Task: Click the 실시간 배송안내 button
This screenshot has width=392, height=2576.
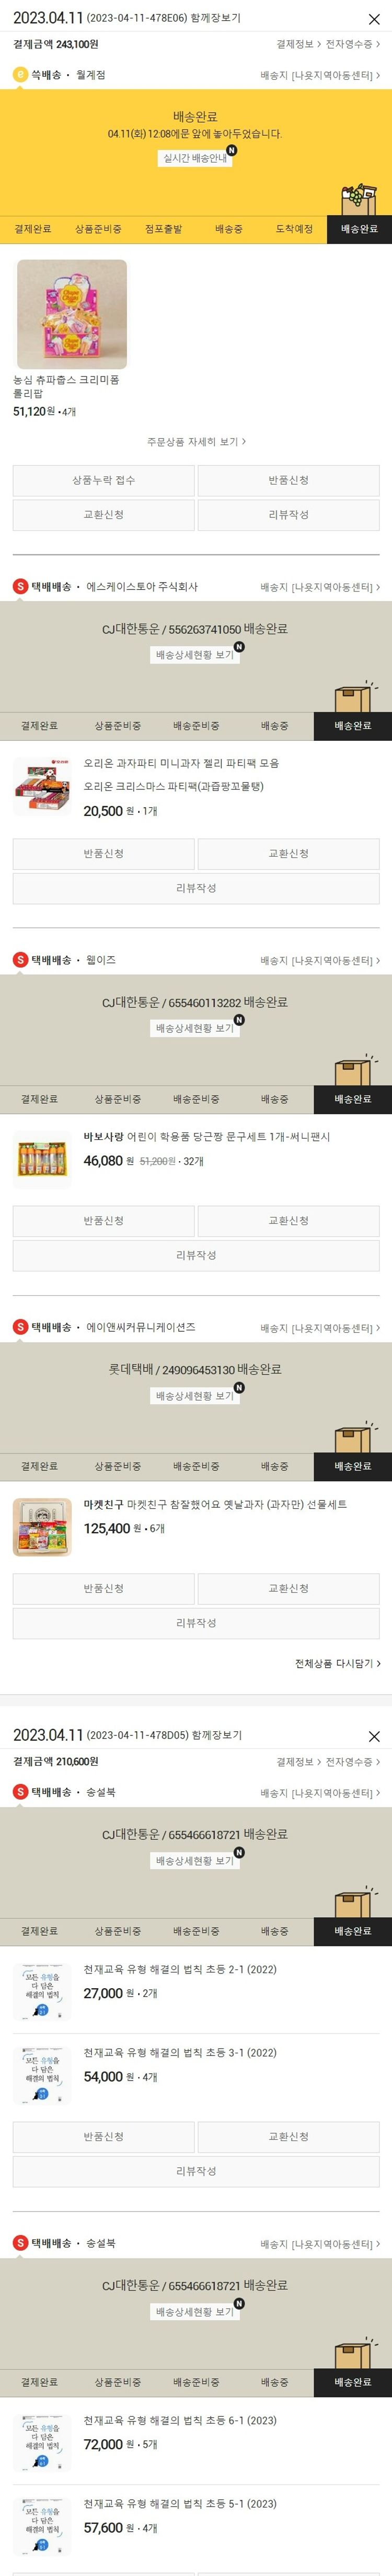Action: [x=195, y=158]
